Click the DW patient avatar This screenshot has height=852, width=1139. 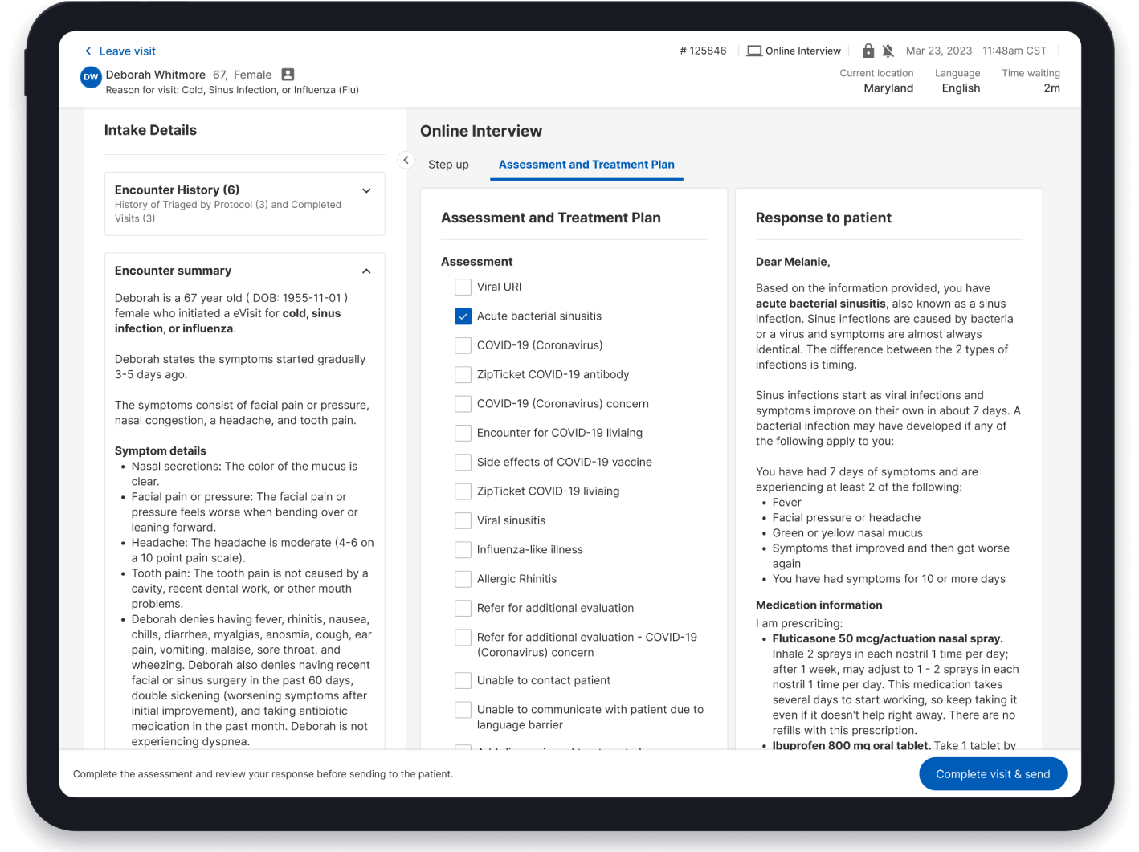coord(90,77)
